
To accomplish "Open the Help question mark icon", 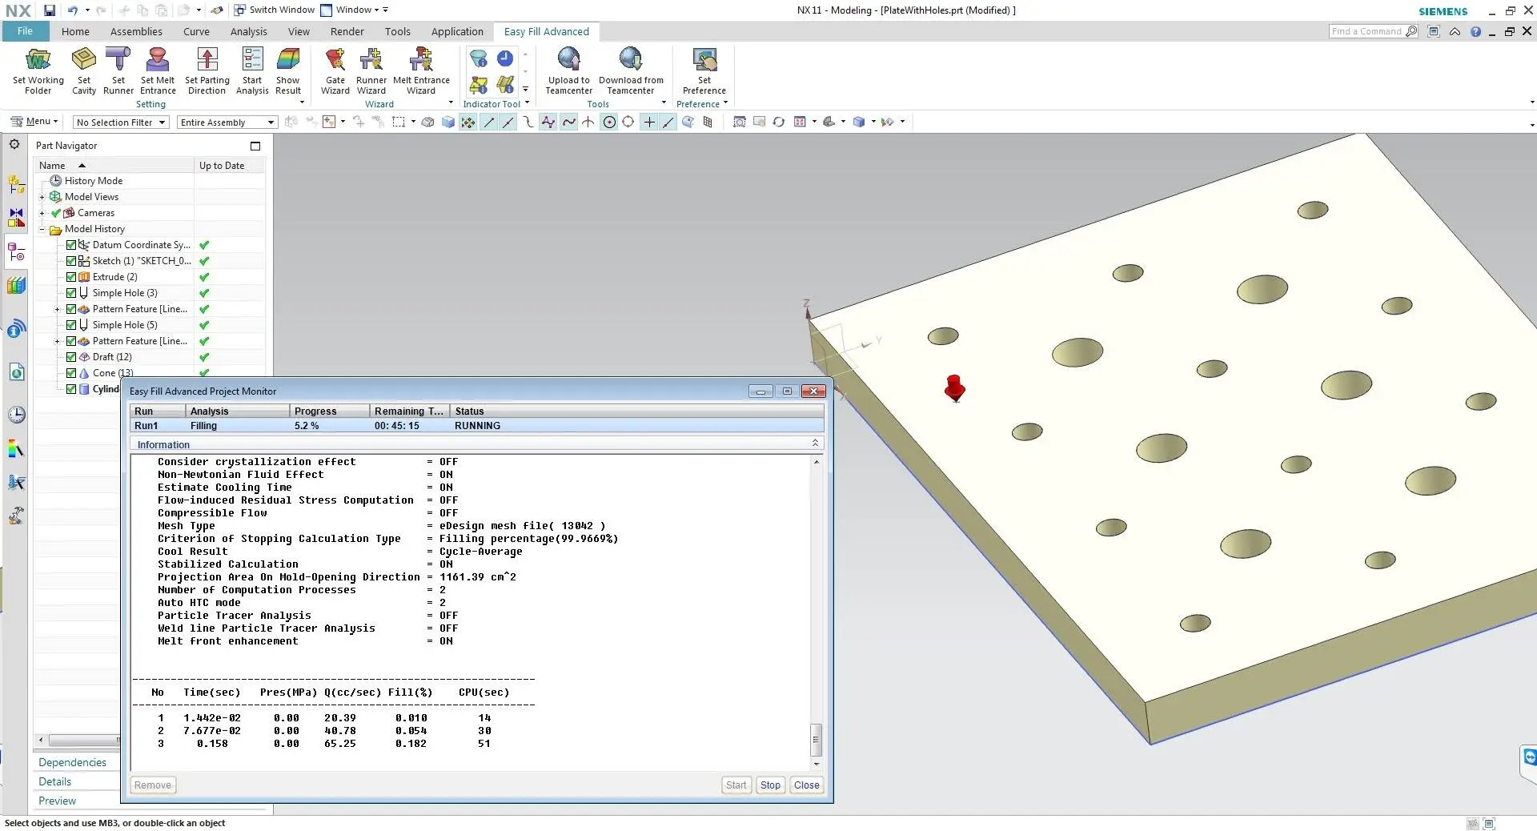I will point(1475,32).
